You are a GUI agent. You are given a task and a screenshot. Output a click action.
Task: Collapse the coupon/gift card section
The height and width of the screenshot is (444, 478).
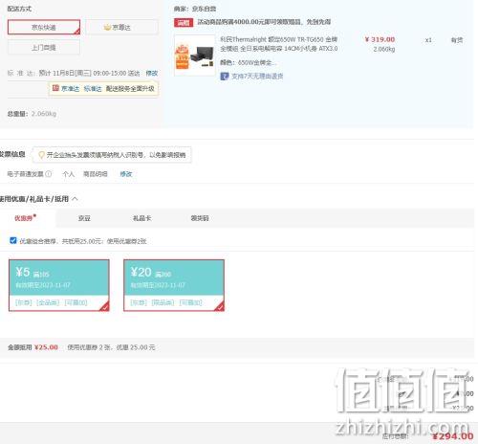(75, 199)
